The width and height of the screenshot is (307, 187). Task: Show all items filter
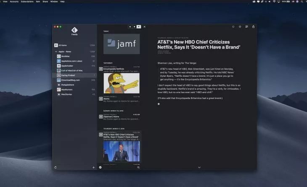click(x=139, y=27)
